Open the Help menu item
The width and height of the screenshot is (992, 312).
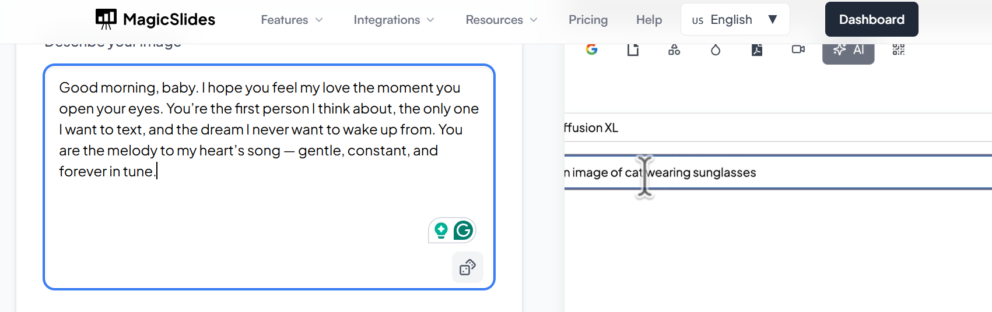tap(649, 20)
